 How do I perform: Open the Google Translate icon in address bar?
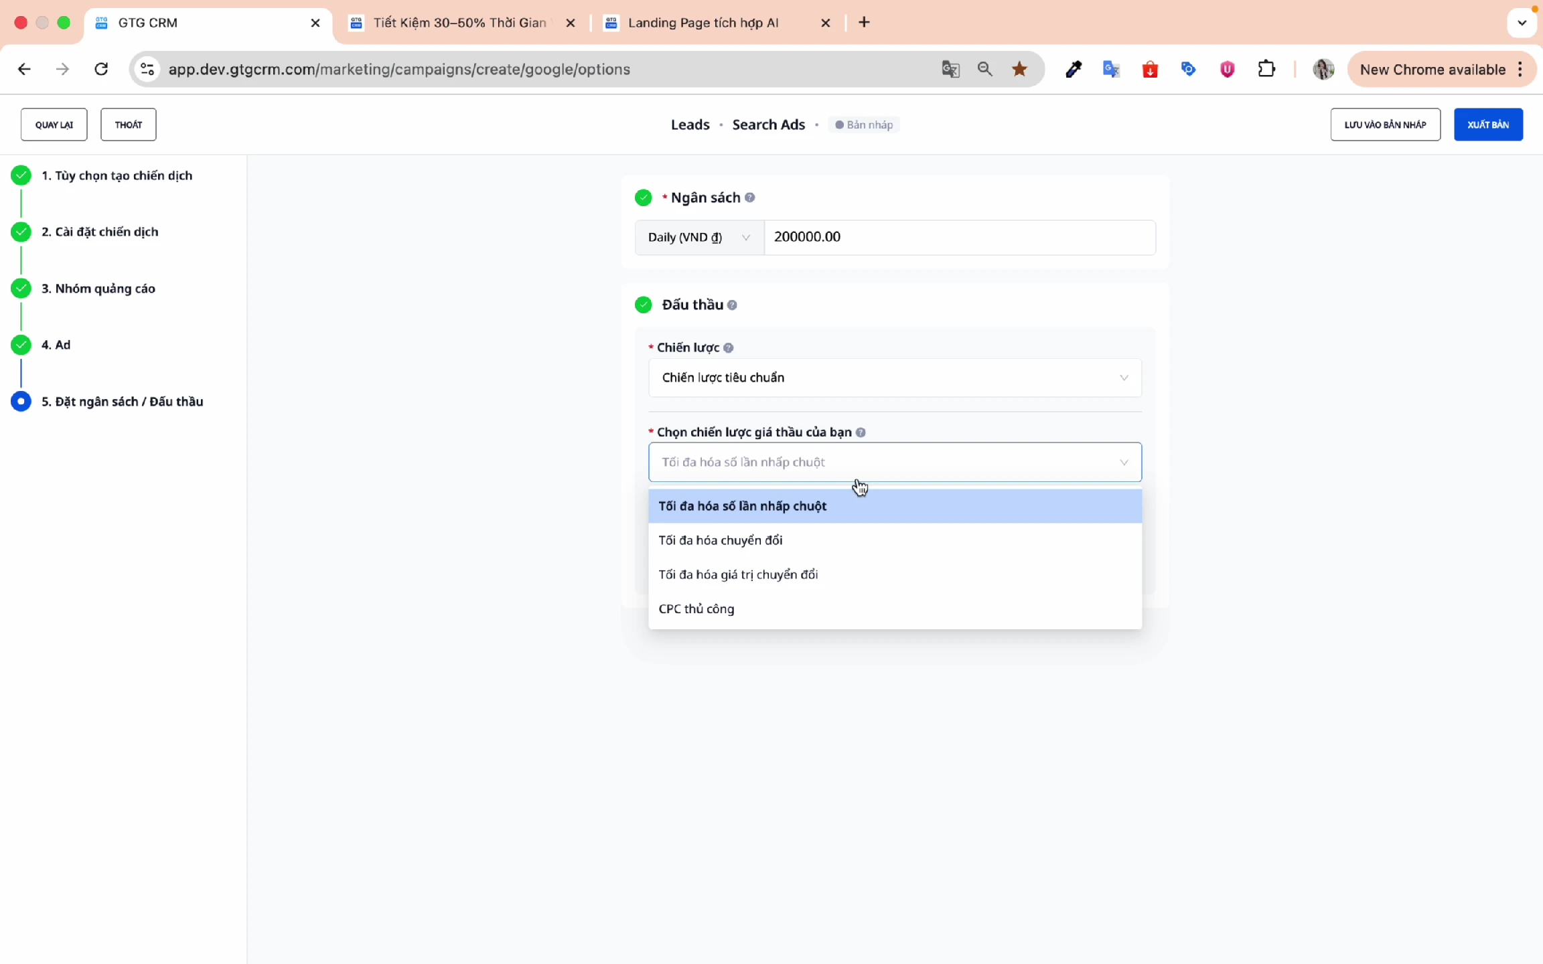coord(950,69)
